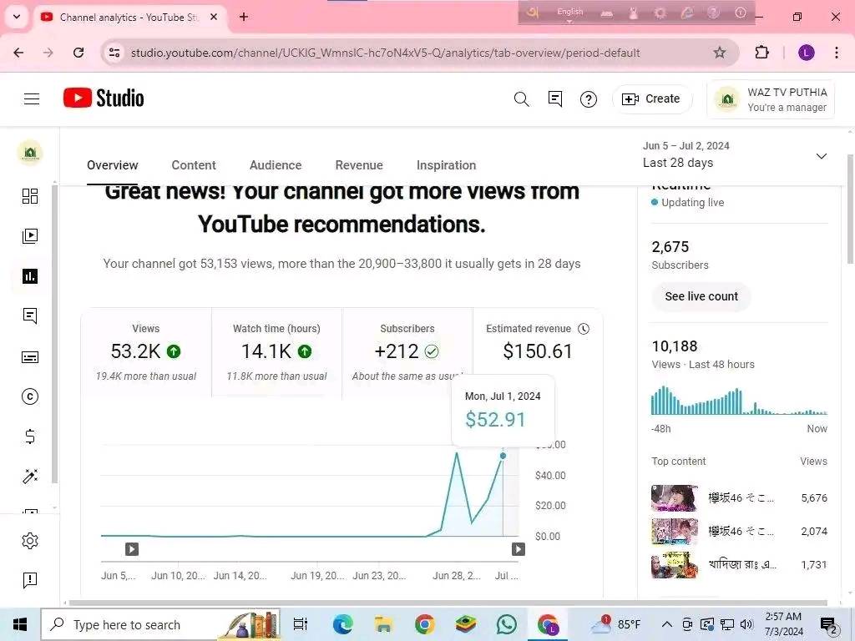Open the Comments section icon
Screen dimensions: 855x641
coord(30,315)
